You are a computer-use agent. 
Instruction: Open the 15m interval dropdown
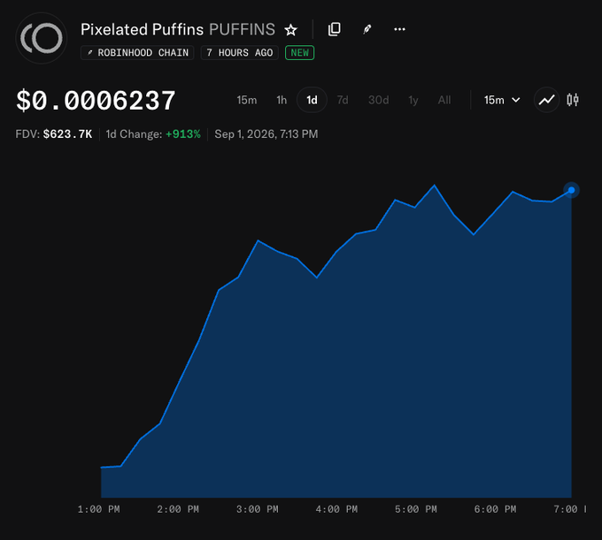pyautogui.click(x=502, y=100)
